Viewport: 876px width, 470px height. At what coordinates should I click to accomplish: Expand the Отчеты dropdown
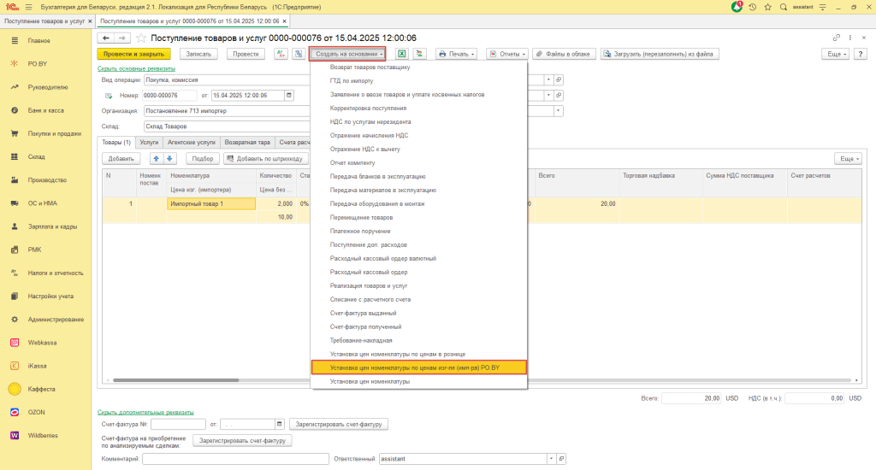click(x=506, y=54)
